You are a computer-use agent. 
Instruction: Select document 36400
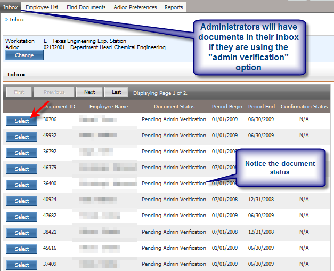point(22,185)
